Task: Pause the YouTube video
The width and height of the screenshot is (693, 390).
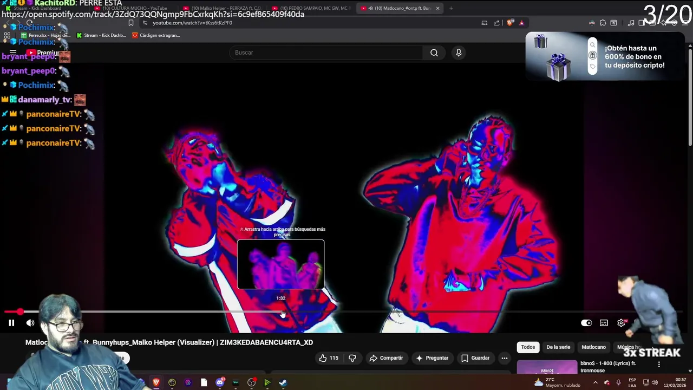Action: point(11,323)
